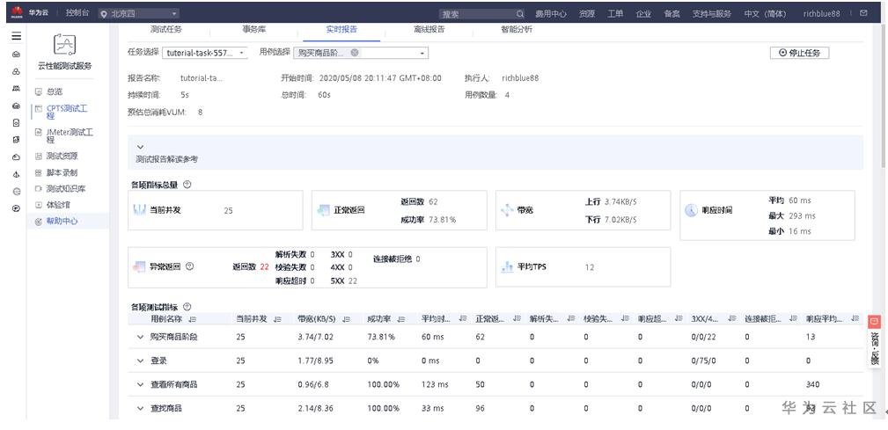The height and width of the screenshot is (430, 888).
Task: Open 脚本录制 in the sidebar
Action: pyautogui.click(x=62, y=172)
